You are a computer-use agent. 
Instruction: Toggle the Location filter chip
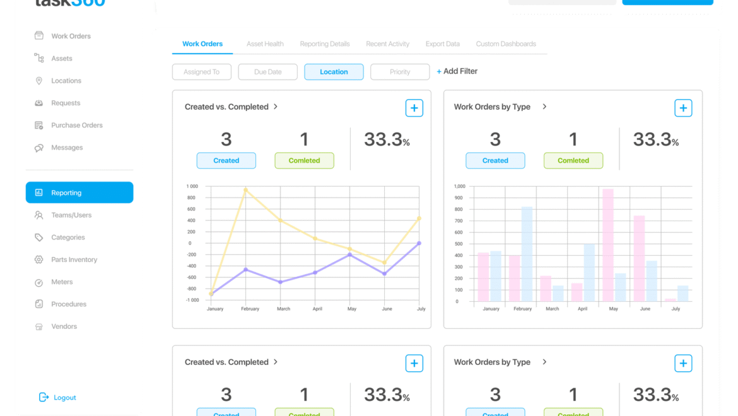(334, 72)
